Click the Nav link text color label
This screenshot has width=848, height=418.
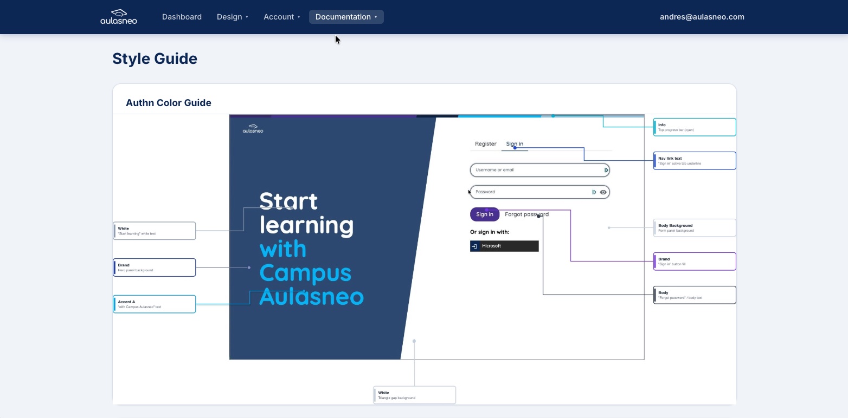[x=695, y=161]
